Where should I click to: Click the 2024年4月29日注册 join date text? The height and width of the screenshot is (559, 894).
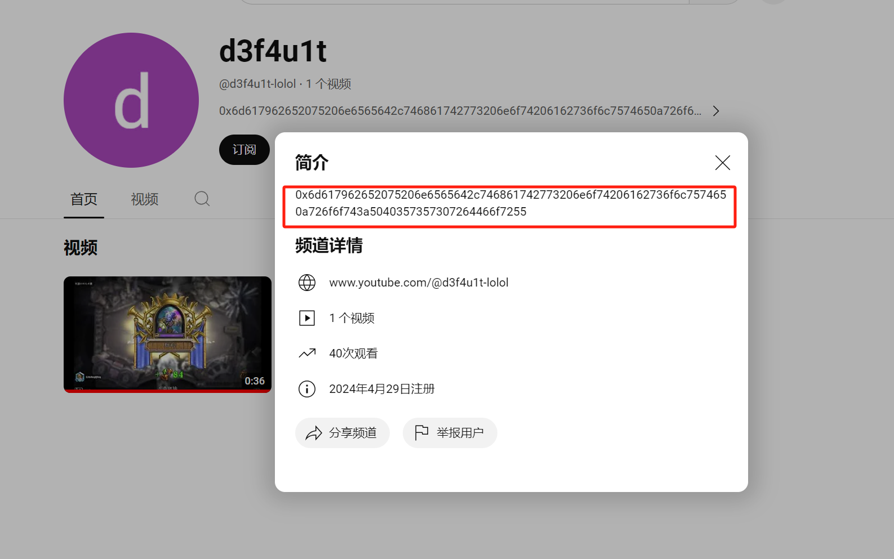382,389
